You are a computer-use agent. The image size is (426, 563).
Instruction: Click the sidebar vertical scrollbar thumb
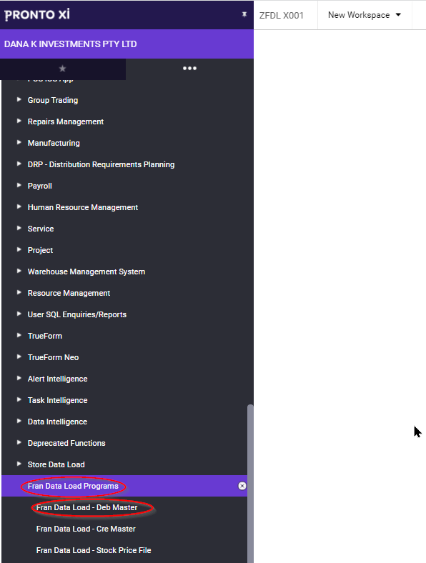250,483
